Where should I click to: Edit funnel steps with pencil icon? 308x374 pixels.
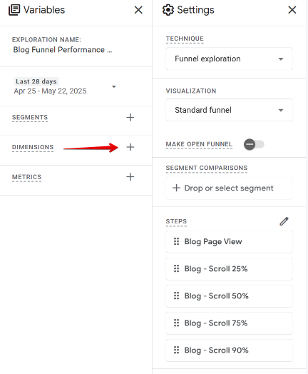[284, 221]
